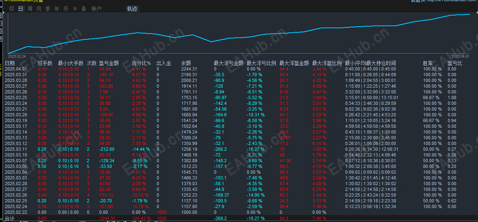478x222 pixels.
Task: Click the balance value 2244.31
Action: (x=189, y=69)
